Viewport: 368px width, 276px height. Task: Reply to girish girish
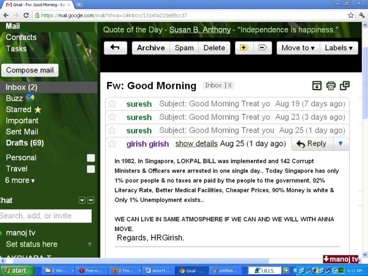coord(312,144)
